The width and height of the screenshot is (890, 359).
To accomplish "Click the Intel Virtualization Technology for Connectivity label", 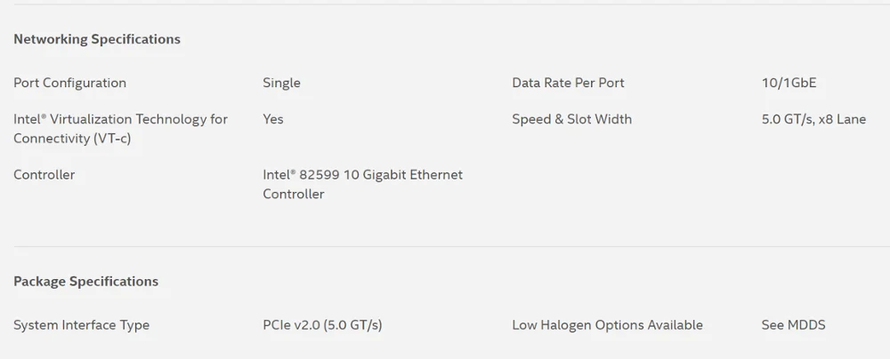I will click(x=120, y=119).
